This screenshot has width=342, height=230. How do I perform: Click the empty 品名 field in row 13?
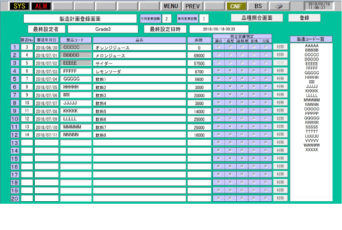139,143
